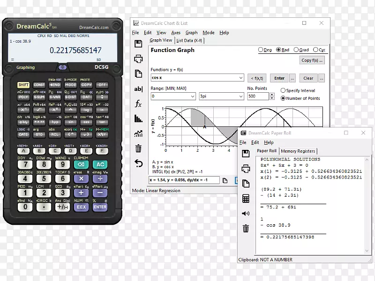Copy the coordinate readout using its small copy icon
The height and width of the screenshot is (281, 375).
pyautogui.click(x=225, y=180)
